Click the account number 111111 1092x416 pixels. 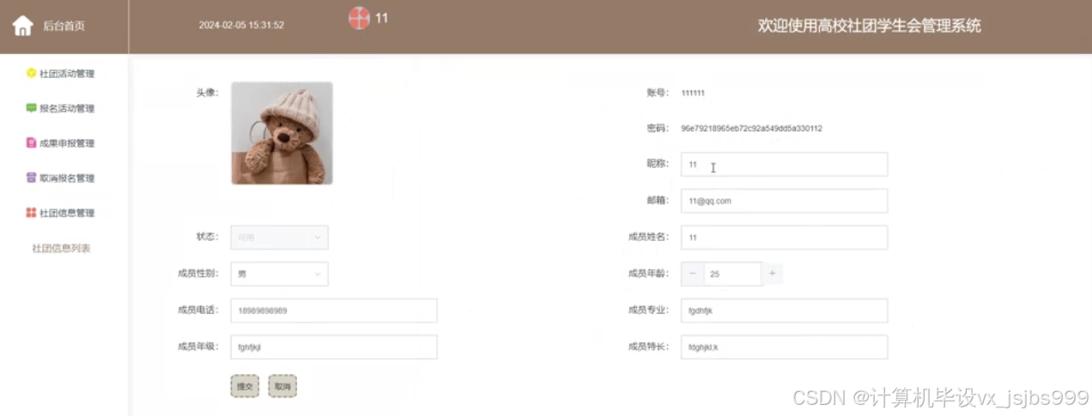click(x=693, y=93)
